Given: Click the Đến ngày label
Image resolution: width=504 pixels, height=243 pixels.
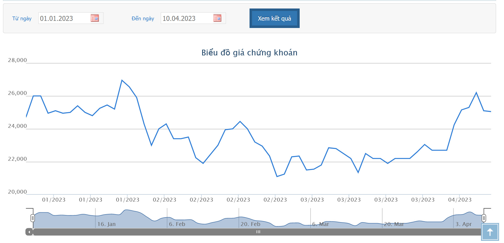Looking at the screenshot, I should point(143,18).
